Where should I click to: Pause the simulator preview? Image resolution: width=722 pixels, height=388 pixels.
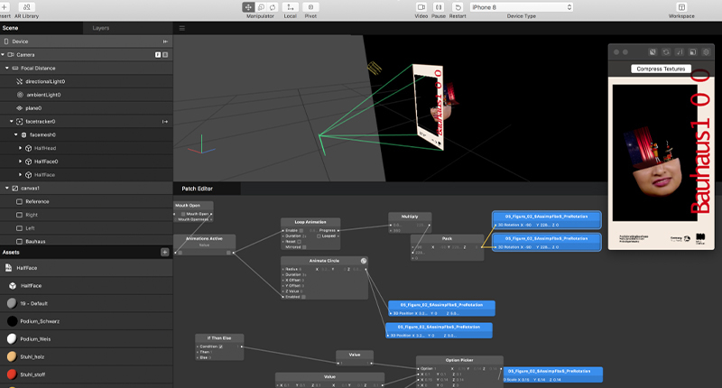point(438,7)
